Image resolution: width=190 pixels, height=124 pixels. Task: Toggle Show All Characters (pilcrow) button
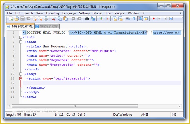tap(134, 19)
